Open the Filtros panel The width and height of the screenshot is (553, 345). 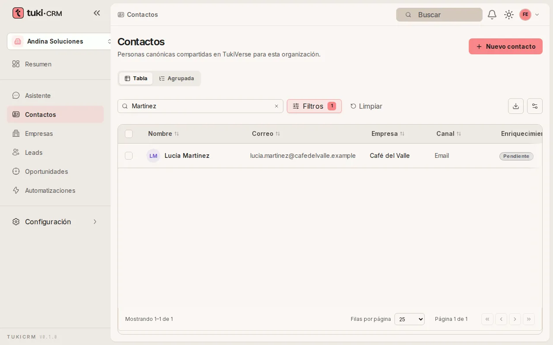(x=314, y=106)
